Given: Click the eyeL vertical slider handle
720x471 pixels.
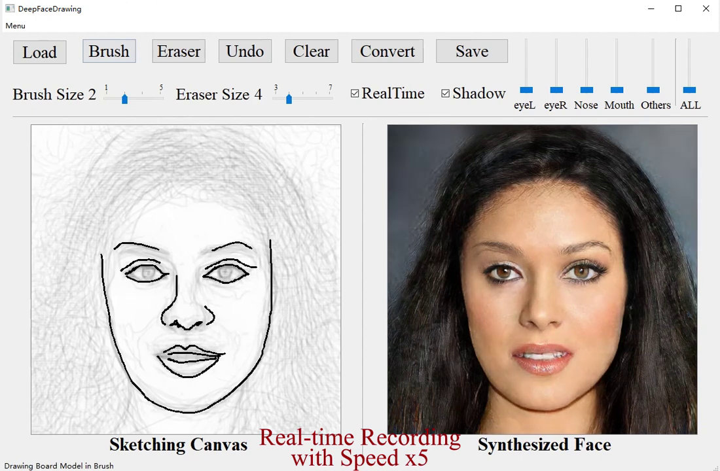Looking at the screenshot, I should pos(526,90).
